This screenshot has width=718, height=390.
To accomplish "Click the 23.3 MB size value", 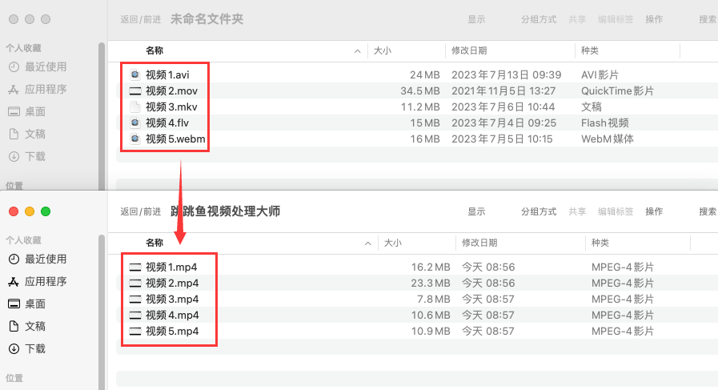I will 431,283.
